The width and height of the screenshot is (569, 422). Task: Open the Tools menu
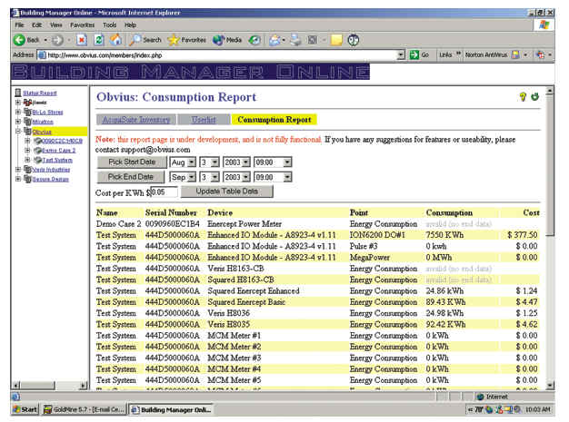coord(109,25)
